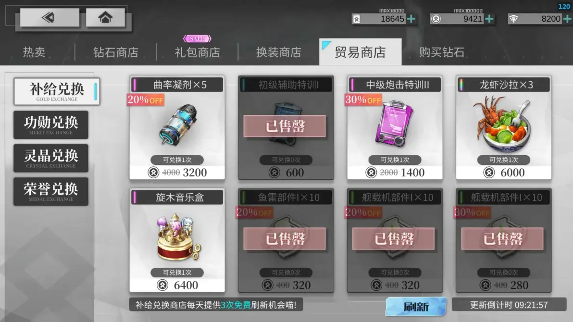
Task: Open the 礼包商店 tab with SALE badge
Action: [x=198, y=52]
